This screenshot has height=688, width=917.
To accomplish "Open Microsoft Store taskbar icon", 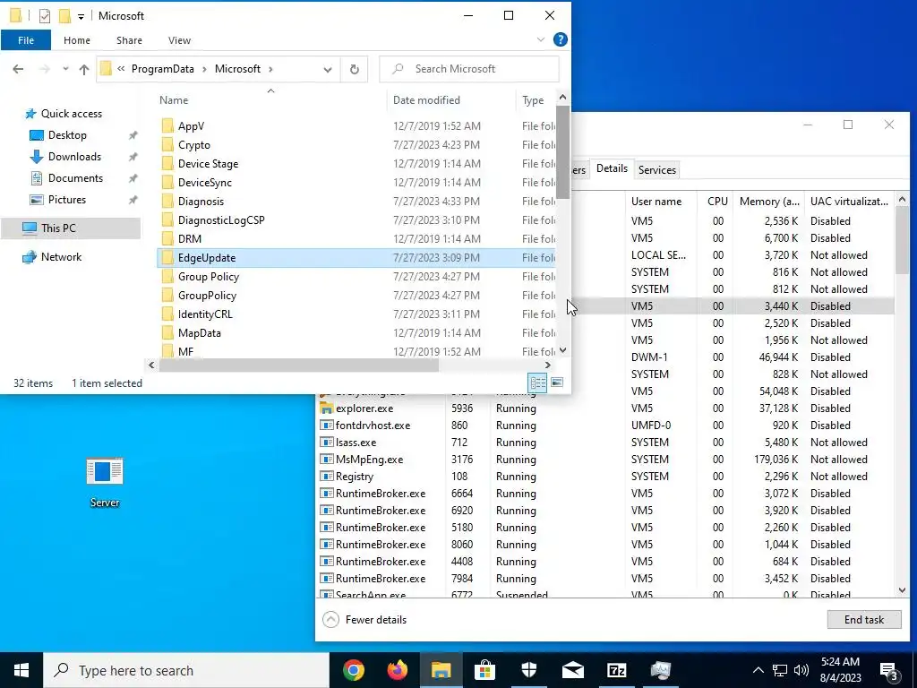I will [x=484, y=670].
